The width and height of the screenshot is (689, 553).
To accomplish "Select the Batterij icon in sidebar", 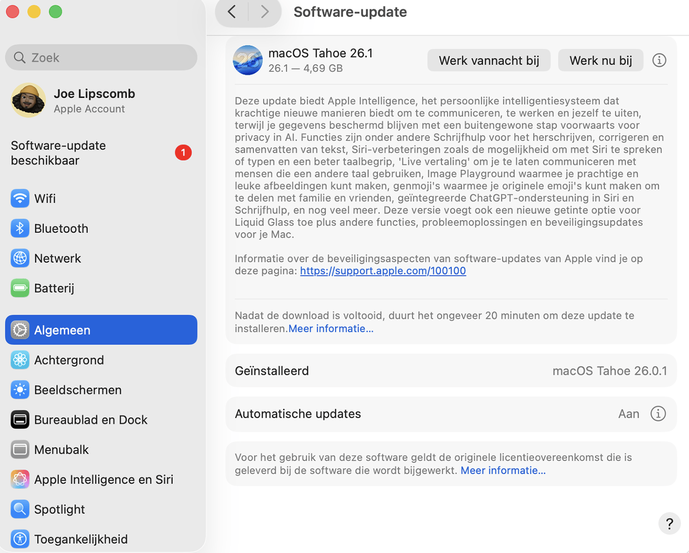I will click(20, 288).
